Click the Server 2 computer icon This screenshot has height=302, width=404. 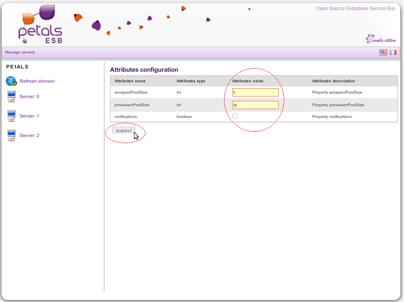click(x=11, y=135)
